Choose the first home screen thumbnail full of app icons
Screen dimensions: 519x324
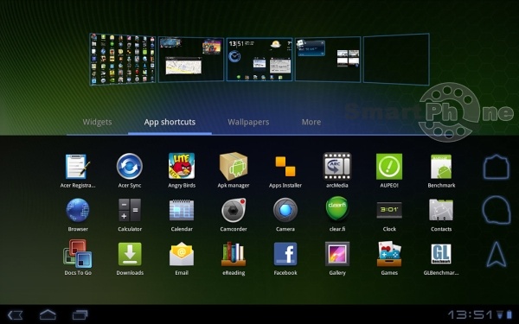coord(123,60)
